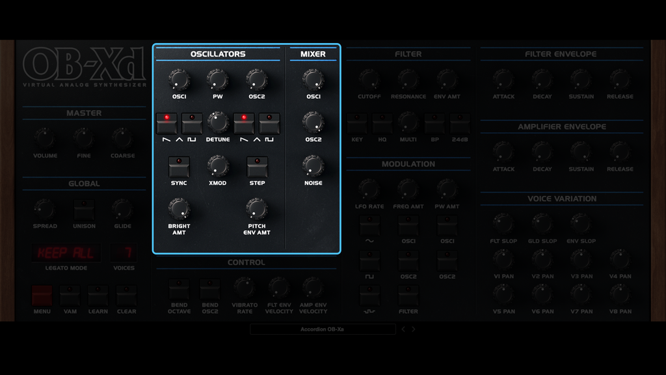This screenshot has height=375, width=666.
Task: Go to the previous preset with the left arrow
Action: 404,329
